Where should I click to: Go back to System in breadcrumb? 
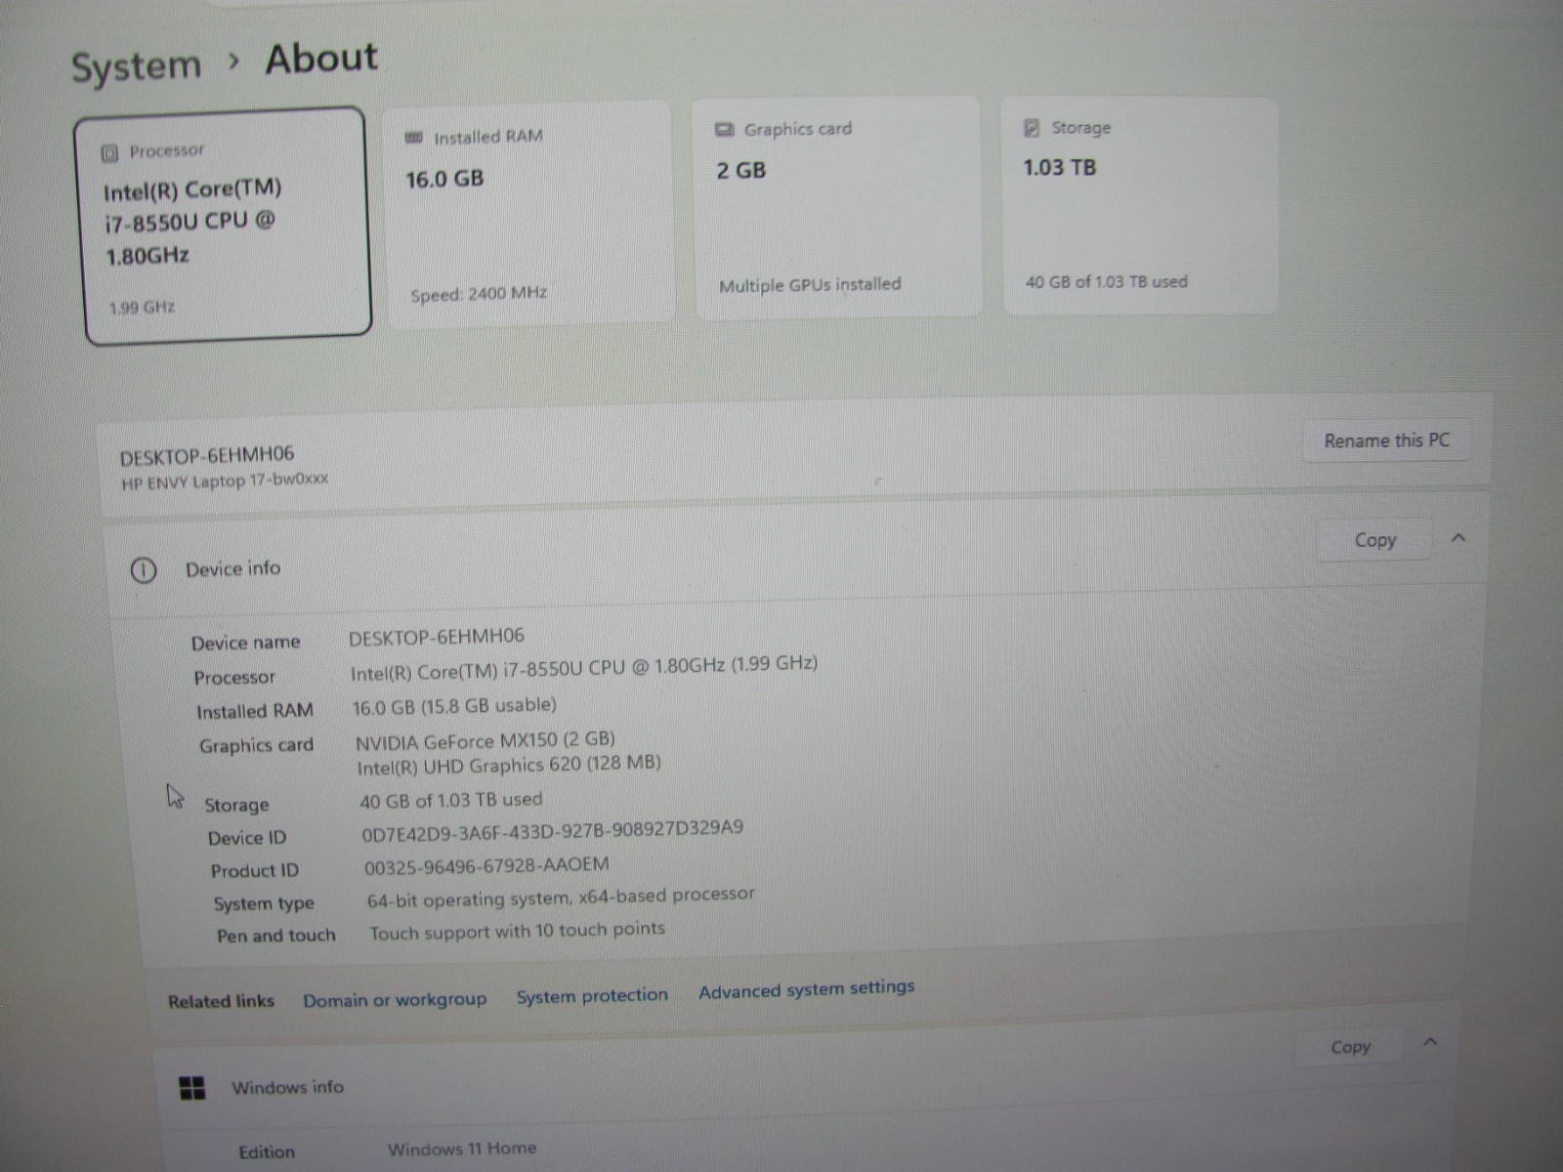pos(136,66)
